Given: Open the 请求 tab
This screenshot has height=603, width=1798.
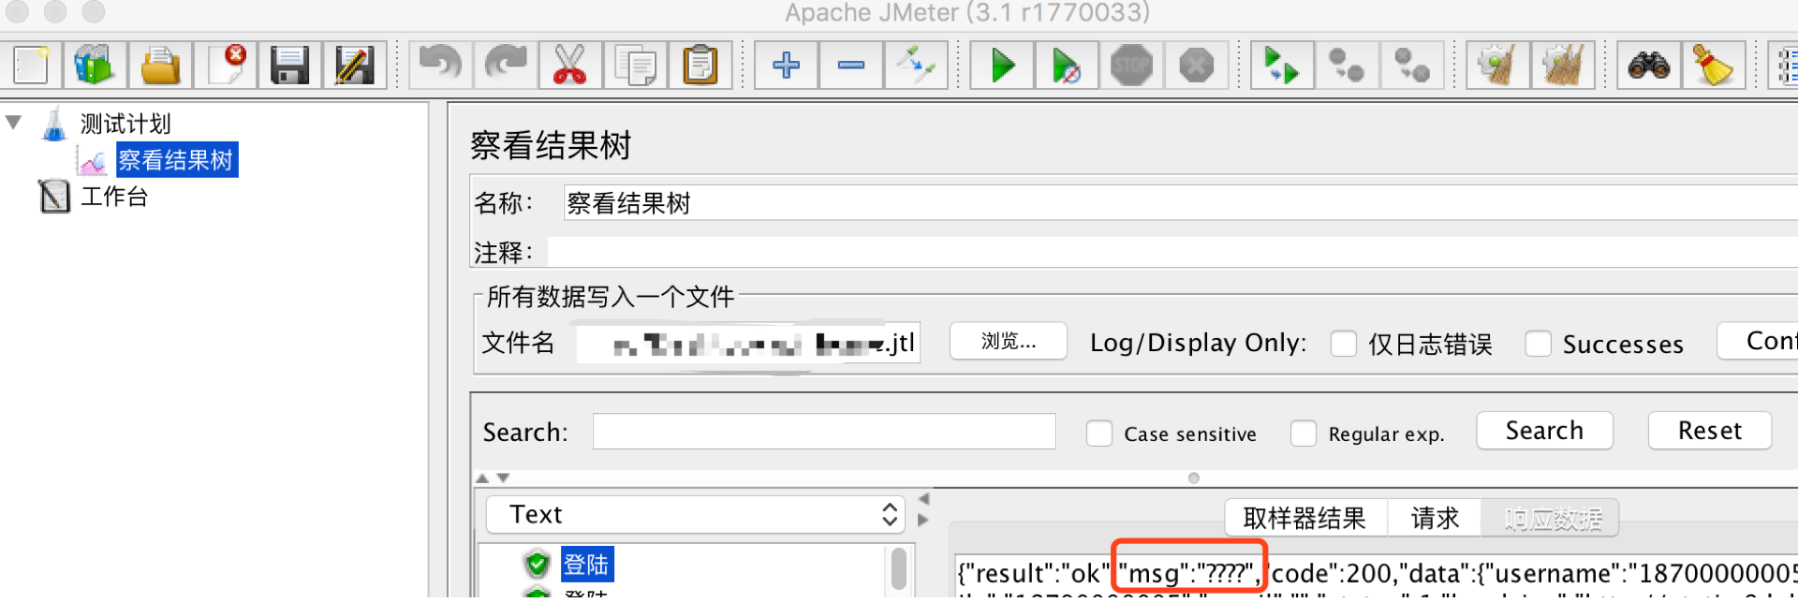Looking at the screenshot, I should [1435, 518].
